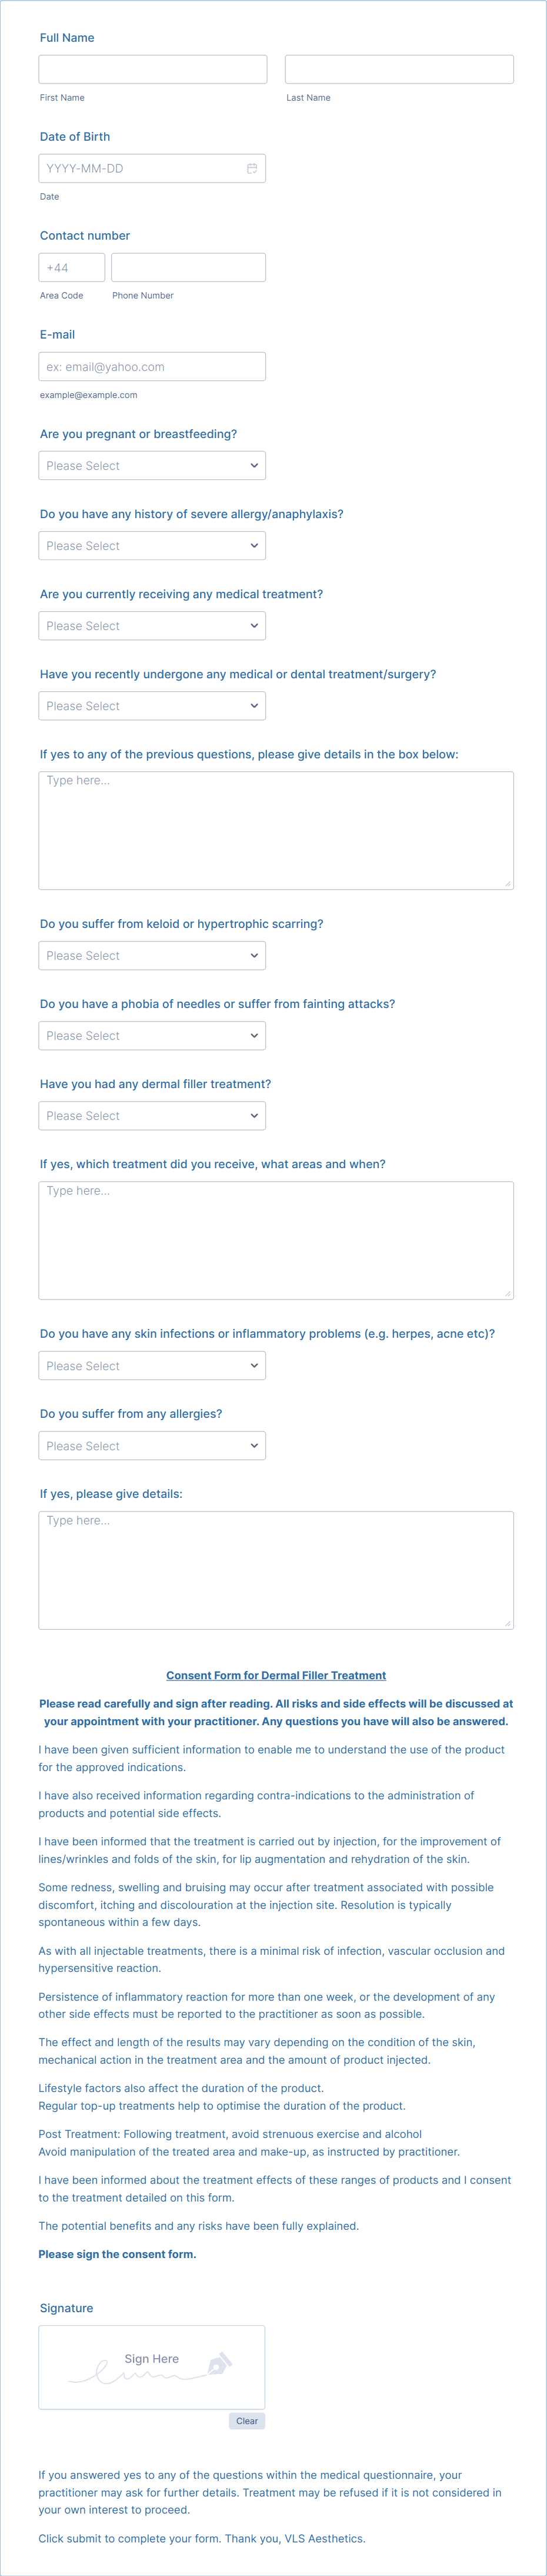Viewport: 547px width, 2576px height.
Task: Open the calendar icon in Date of Birth field
Action: (252, 168)
